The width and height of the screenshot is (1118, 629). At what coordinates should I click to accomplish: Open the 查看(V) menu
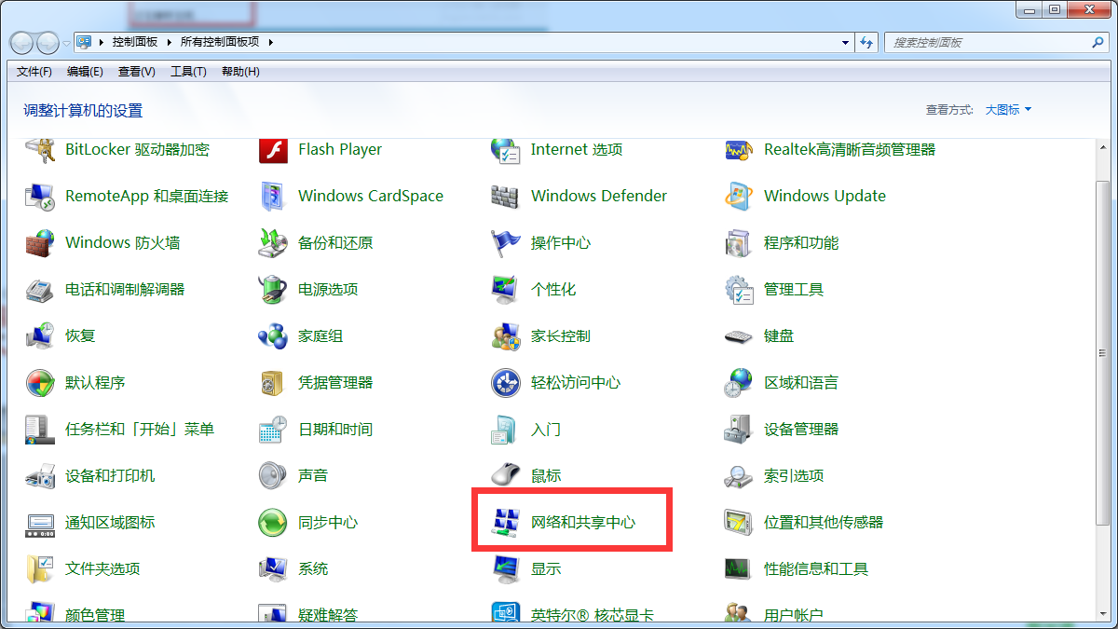click(137, 72)
